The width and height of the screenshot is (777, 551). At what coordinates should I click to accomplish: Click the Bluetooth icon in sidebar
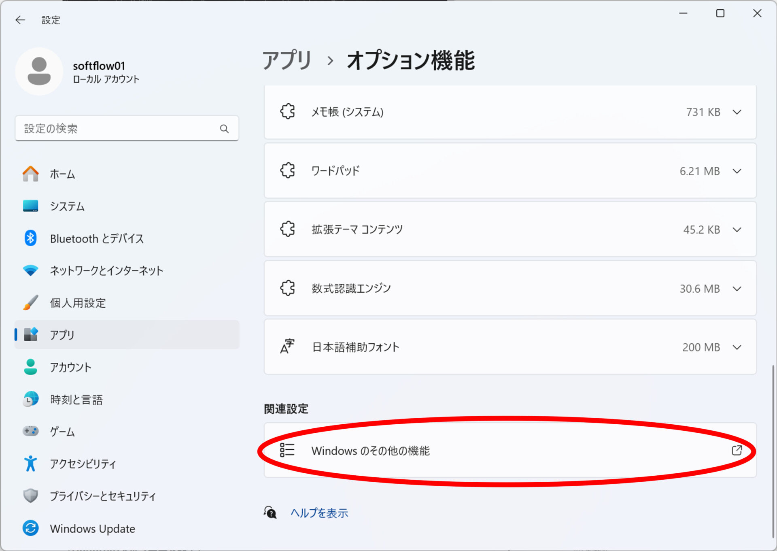coord(31,238)
